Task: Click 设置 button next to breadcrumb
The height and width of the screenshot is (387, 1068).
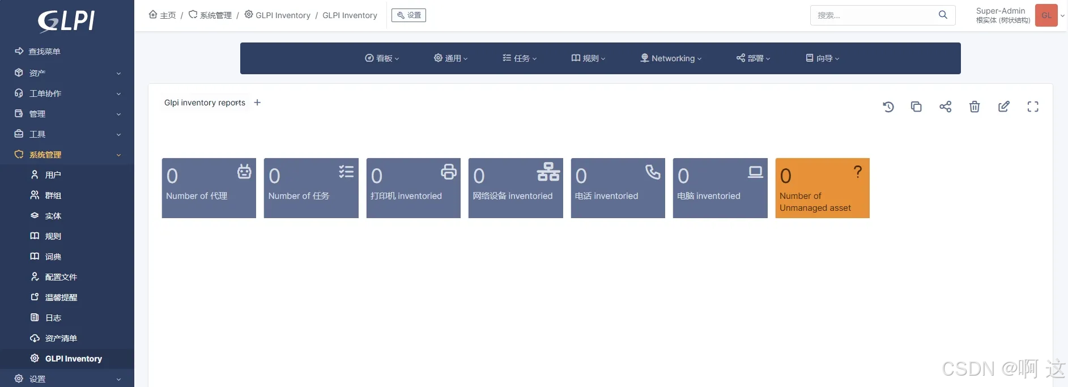Action: point(409,15)
